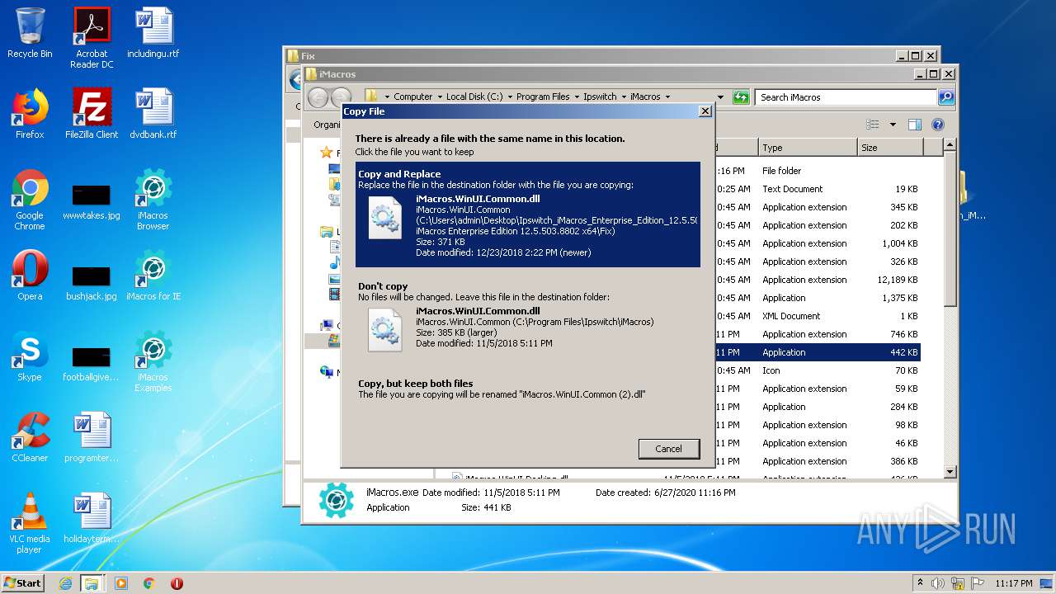Open address bar history dropdown
The width and height of the screenshot is (1056, 594).
(x=720, y=97)
